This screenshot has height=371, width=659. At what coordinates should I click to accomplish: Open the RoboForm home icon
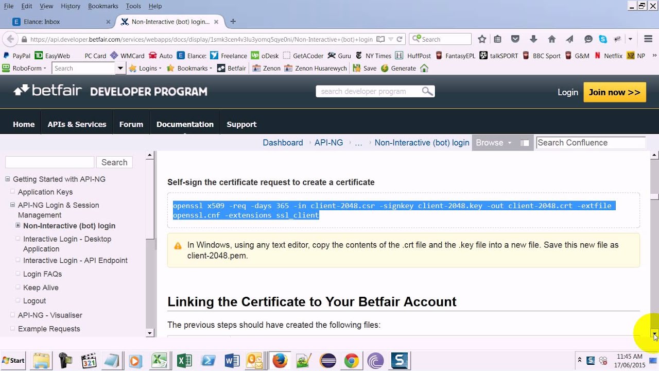pos(424,68)
